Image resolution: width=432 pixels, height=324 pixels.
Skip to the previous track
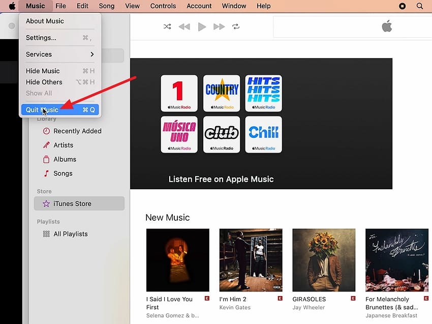[x=184, y=27]
